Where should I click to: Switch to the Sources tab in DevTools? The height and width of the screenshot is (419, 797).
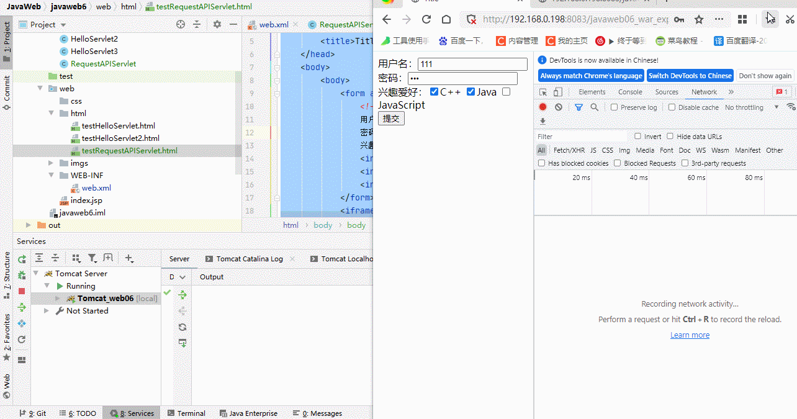coord(667,92)
